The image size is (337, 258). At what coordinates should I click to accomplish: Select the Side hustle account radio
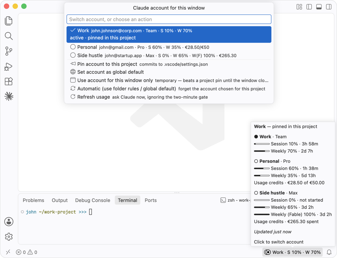click(73, 55)
